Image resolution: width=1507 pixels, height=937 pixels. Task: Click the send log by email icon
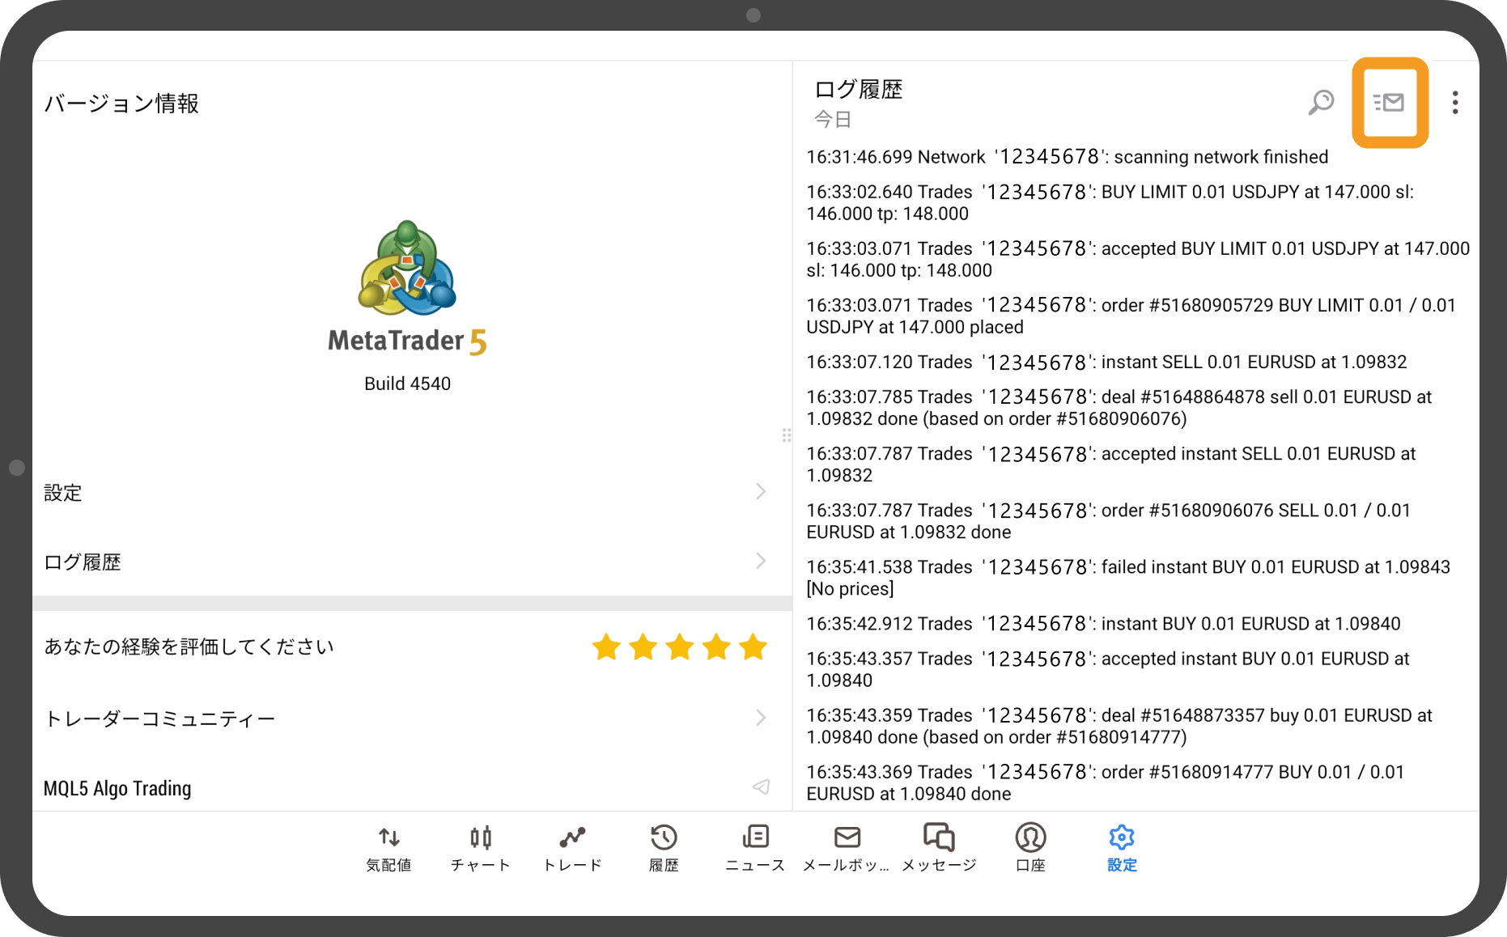point(1389,103)
